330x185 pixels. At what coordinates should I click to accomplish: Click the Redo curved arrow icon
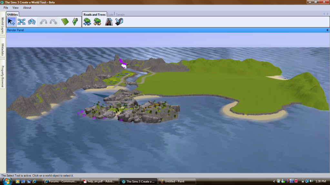[54, 22]
